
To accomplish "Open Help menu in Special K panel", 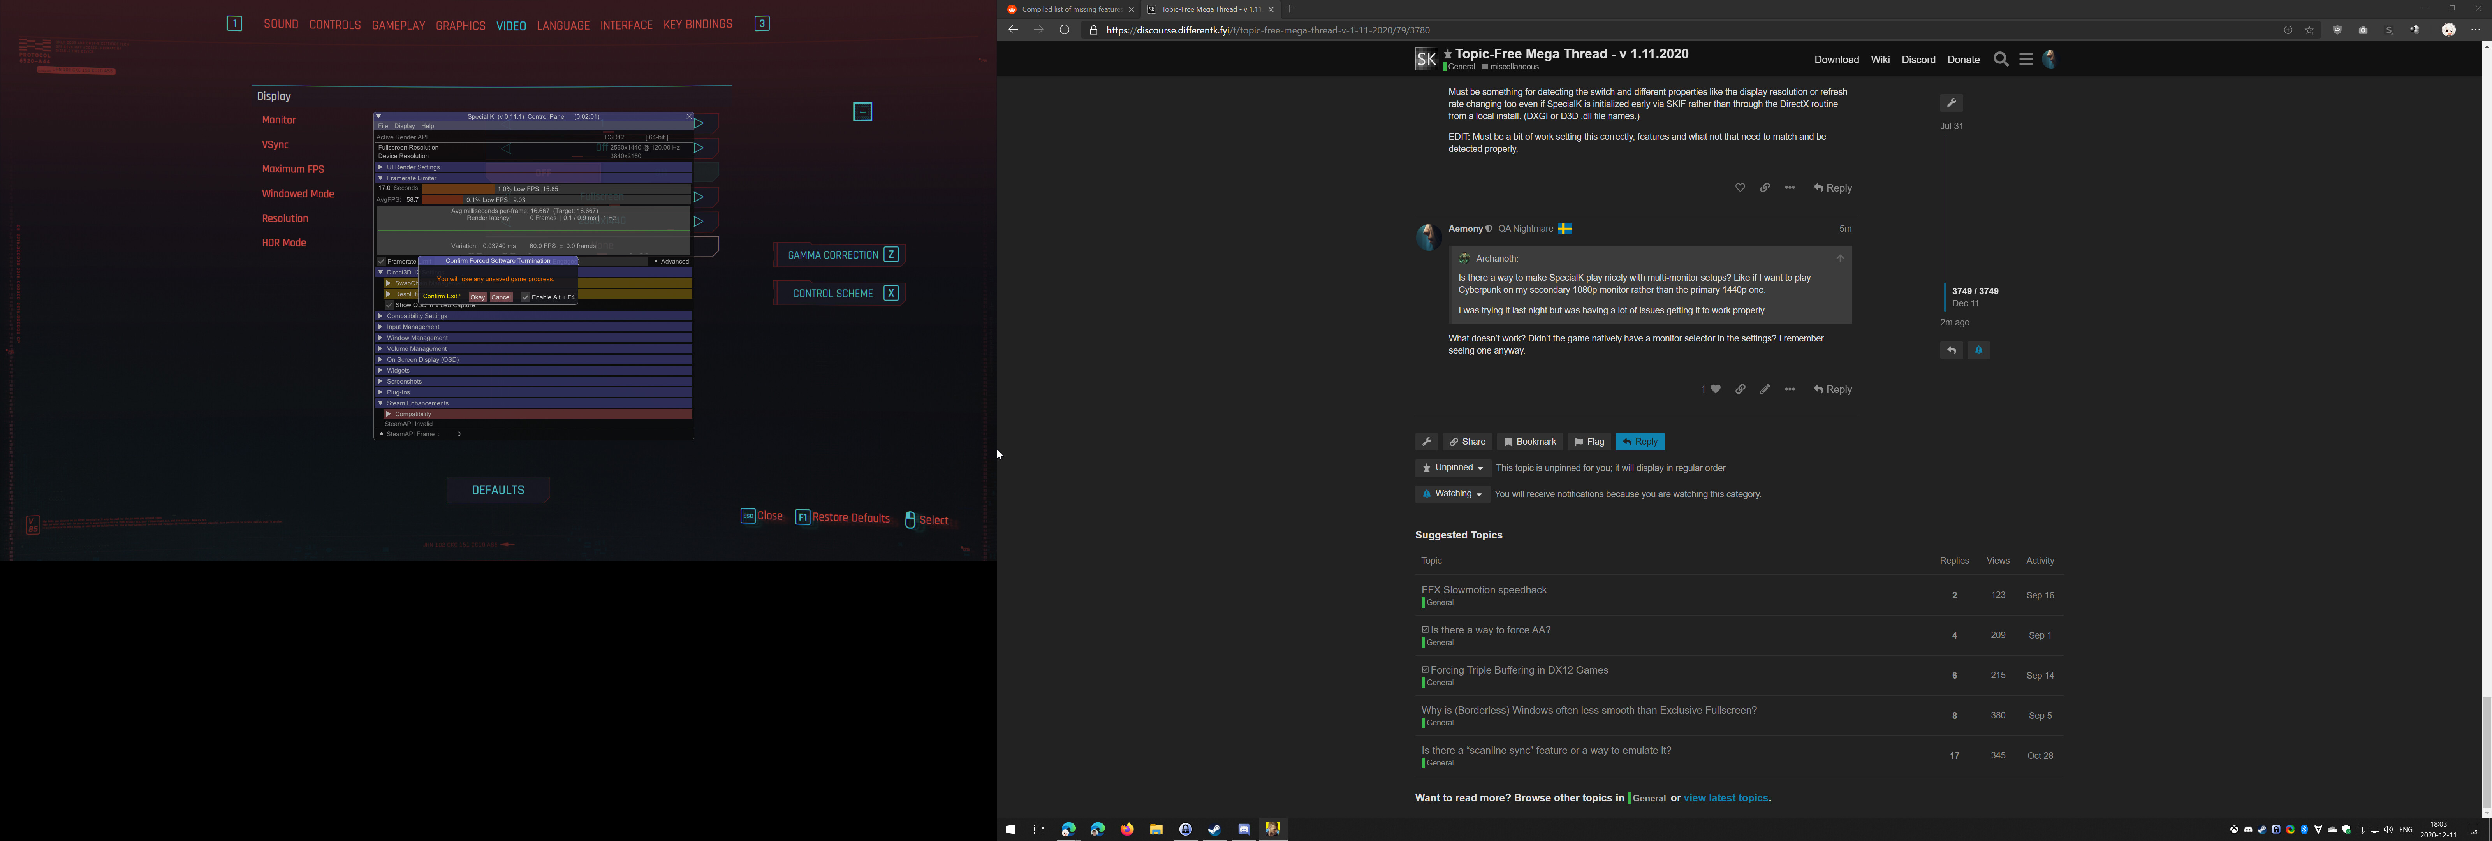I will click(x=428, y=126).
